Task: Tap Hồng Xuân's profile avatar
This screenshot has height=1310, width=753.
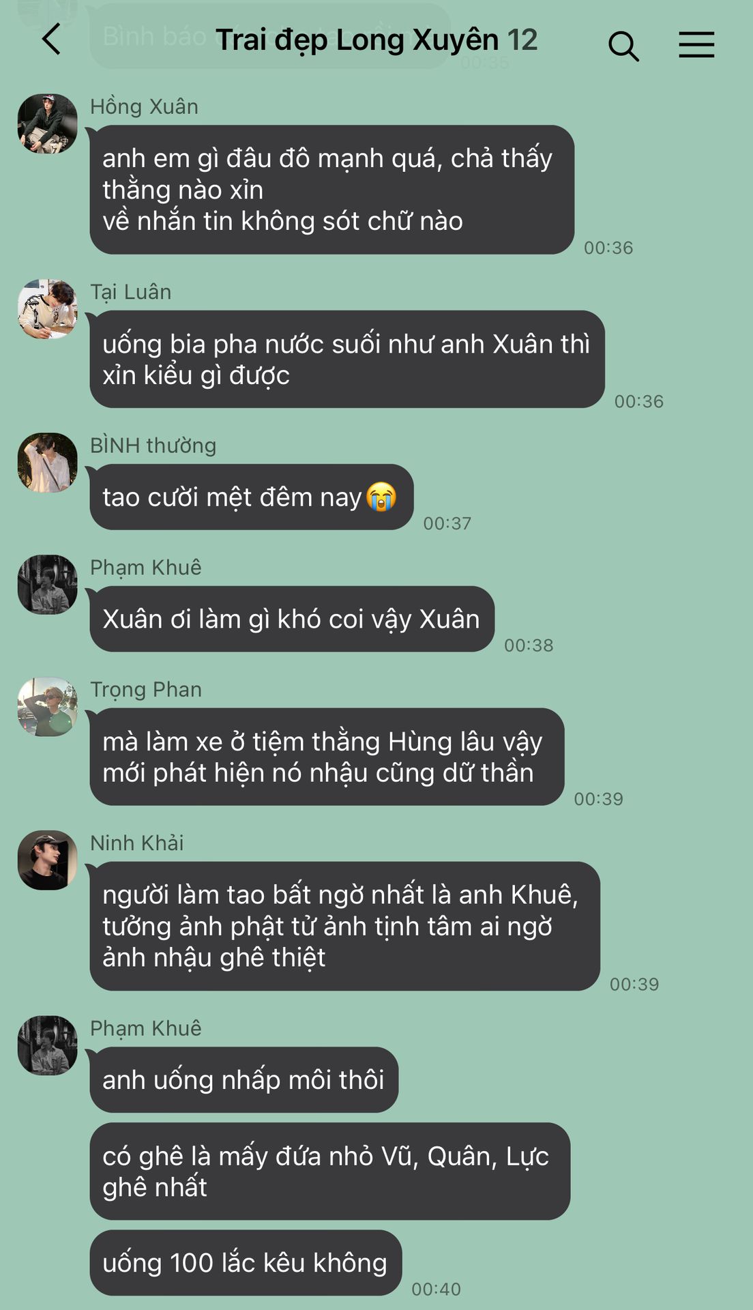Action: pos(48,123)
